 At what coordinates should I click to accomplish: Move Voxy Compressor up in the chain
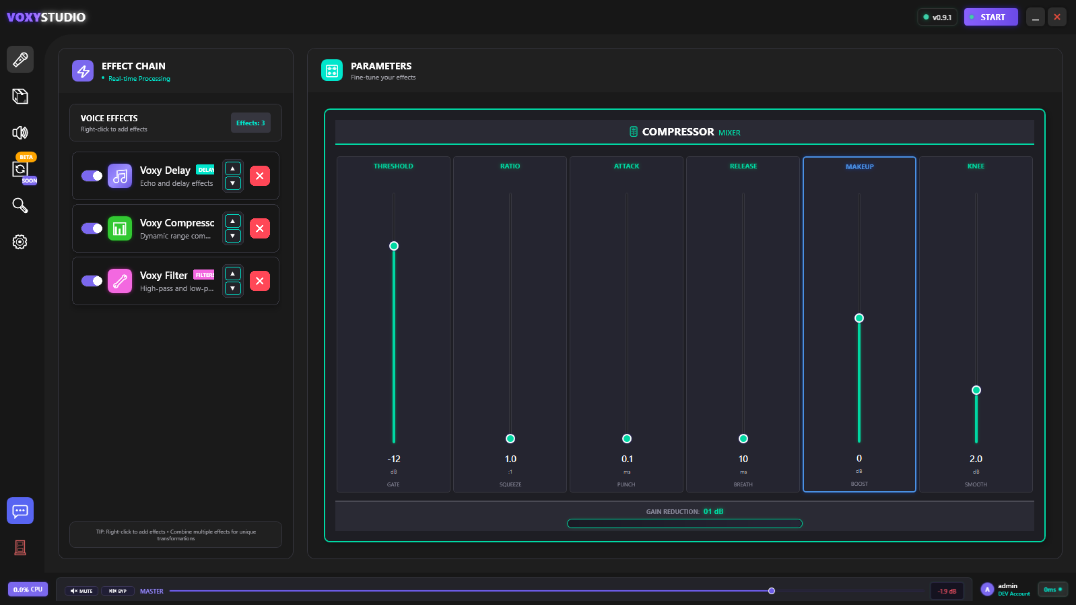[x=233, y=221]
